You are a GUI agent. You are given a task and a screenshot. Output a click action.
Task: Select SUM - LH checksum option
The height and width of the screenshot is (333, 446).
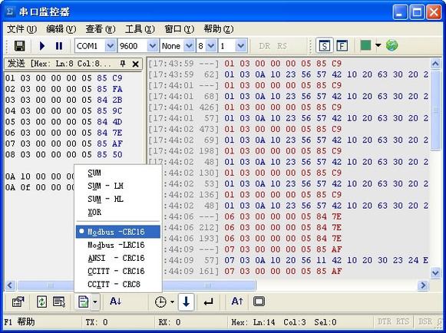(118, 186)
